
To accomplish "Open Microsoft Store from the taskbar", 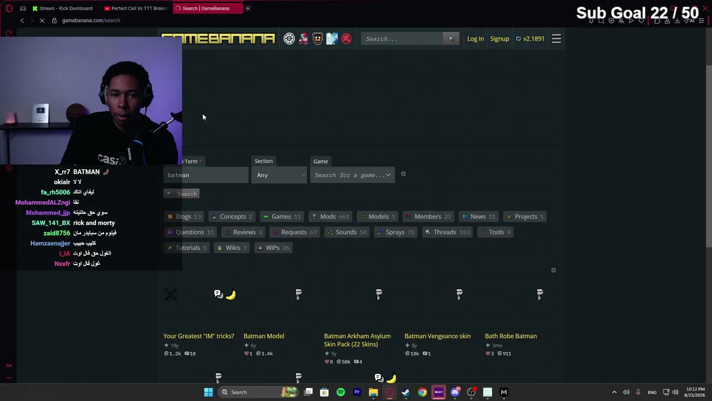I will [324, 392].
